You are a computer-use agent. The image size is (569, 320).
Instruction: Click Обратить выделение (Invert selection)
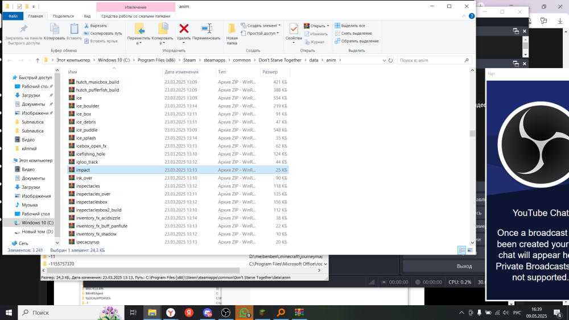click(357, 41)
